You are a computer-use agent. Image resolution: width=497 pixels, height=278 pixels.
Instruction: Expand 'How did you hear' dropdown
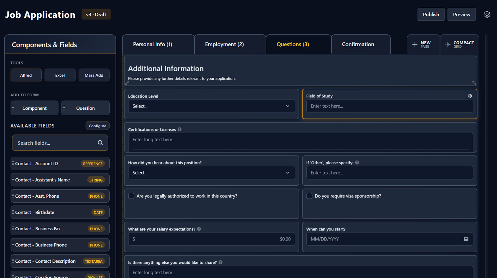click(211, 173)
